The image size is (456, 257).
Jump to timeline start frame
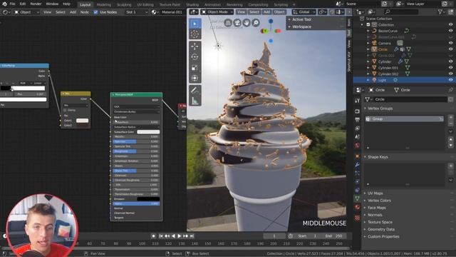(x=161, y=236)
